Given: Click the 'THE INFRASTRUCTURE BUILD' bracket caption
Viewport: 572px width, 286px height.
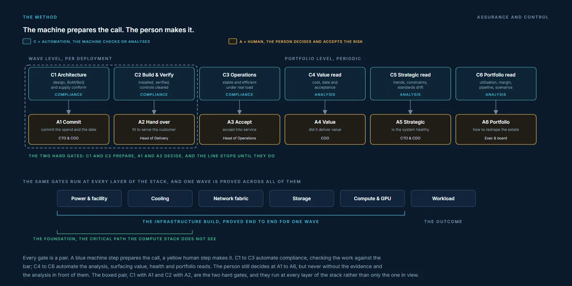Looking at the screenshot, I should (x=231, y=222).
